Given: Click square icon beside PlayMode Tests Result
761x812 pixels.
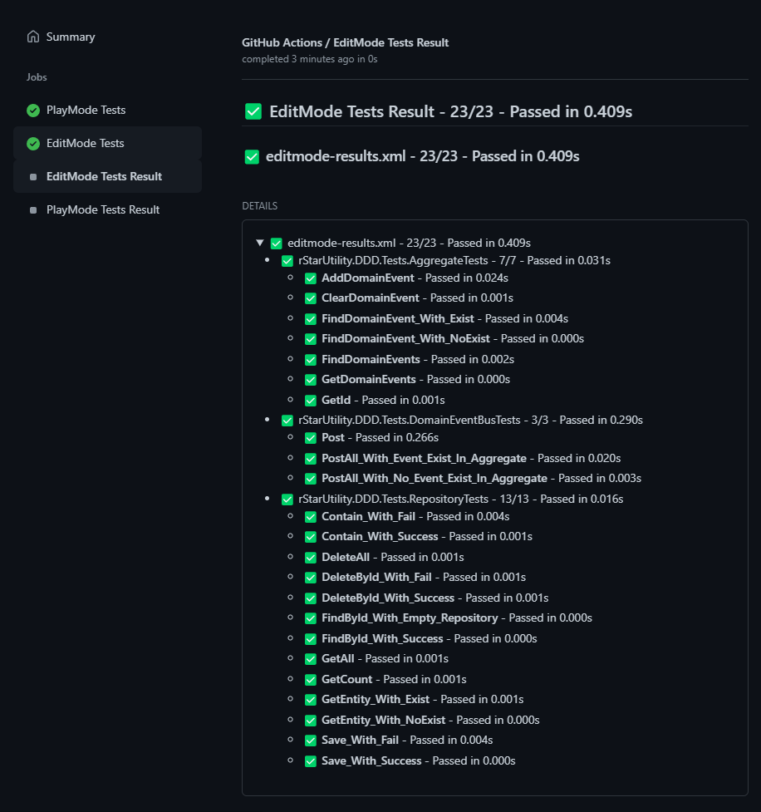Looking at the screenshot, I should 33,210.
